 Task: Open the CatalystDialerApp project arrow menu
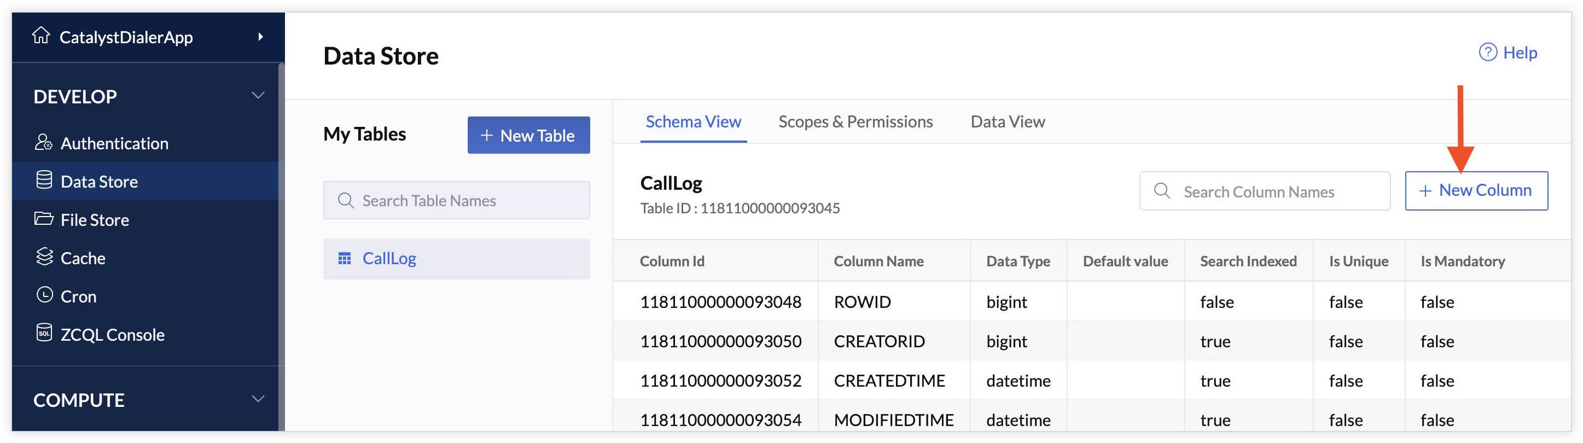260,37
